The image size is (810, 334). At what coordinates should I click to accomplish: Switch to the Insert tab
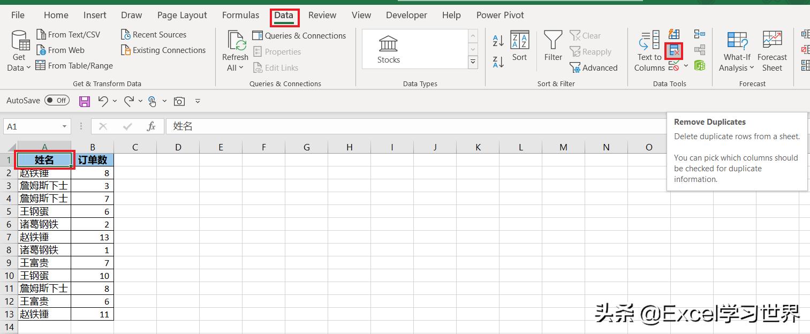pyautogui.click(x=95, y=15)
